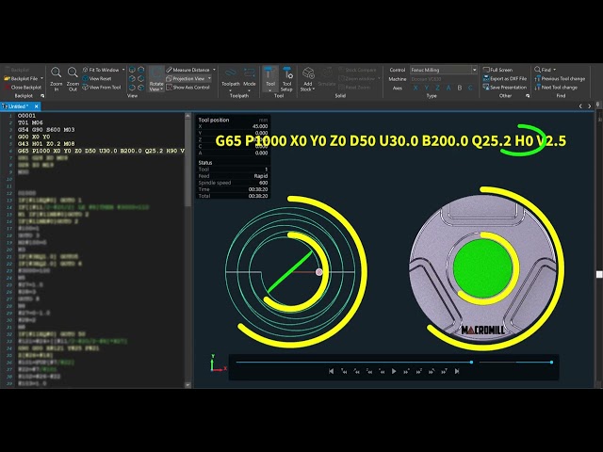The width and height of the screenshot is (603, 452).
Task: Open the Rotate View tool
Action: pos(156,79)
